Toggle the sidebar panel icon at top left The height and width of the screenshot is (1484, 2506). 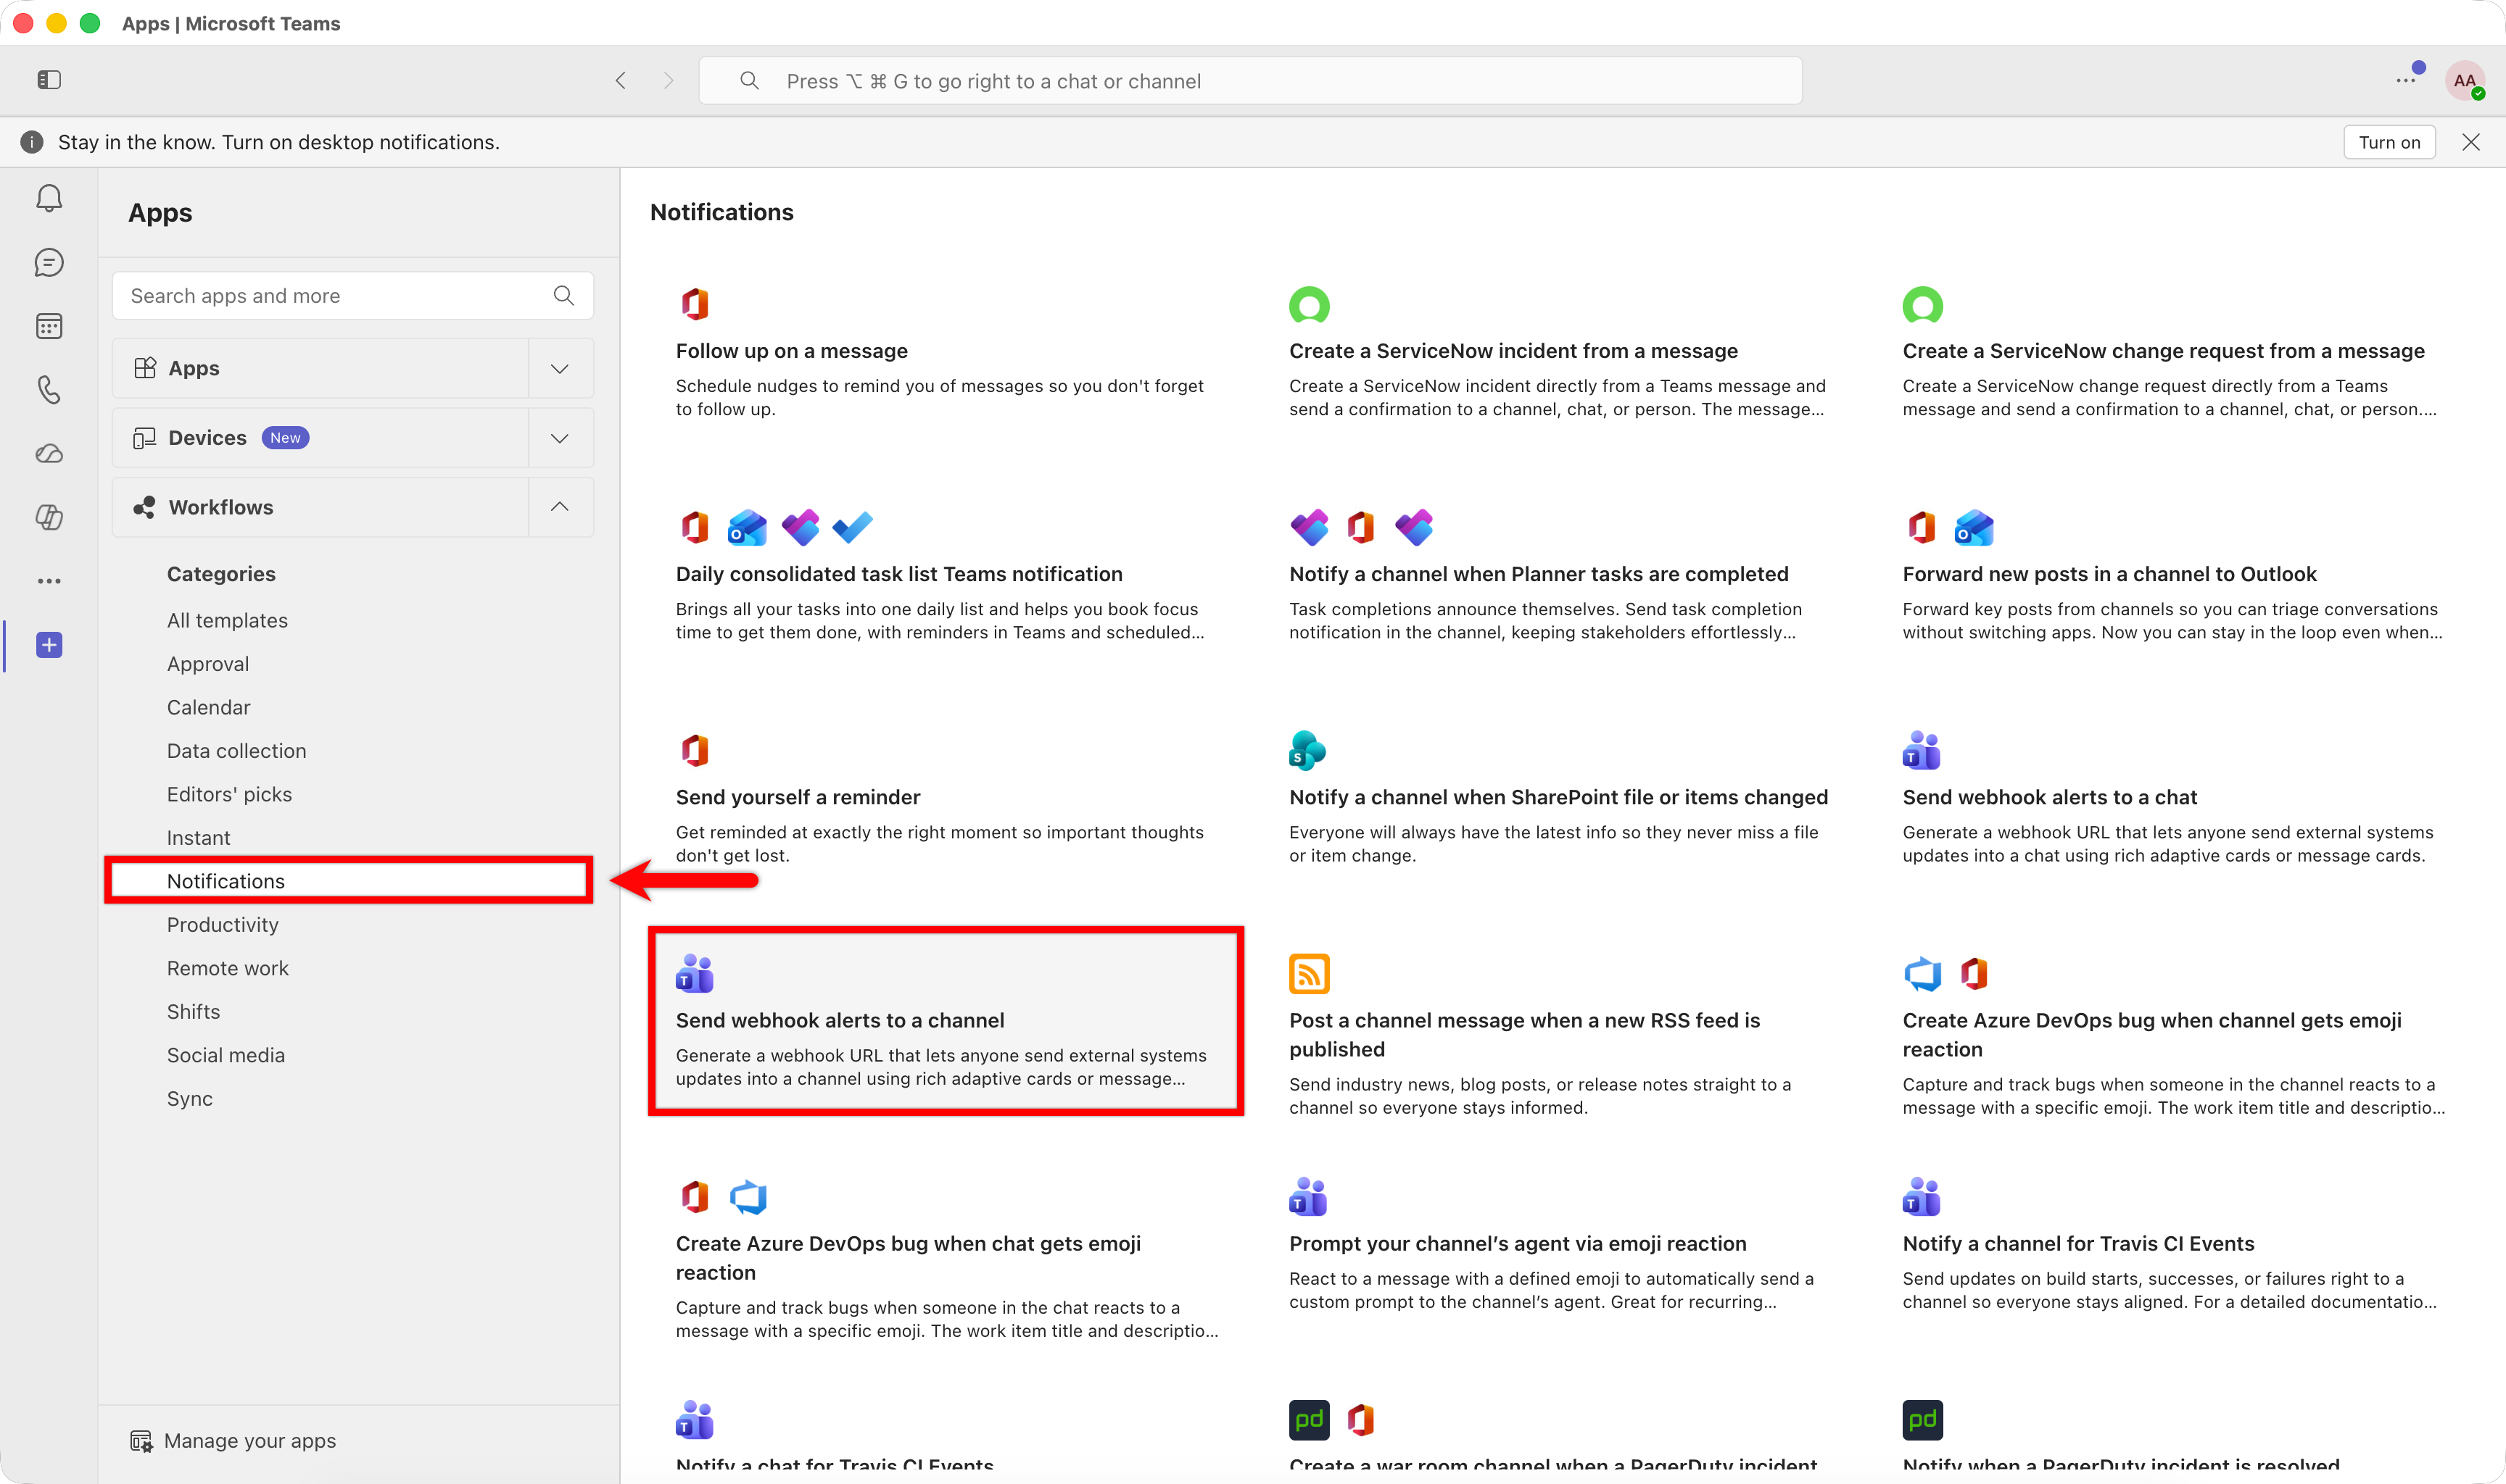tap(49, 80)
